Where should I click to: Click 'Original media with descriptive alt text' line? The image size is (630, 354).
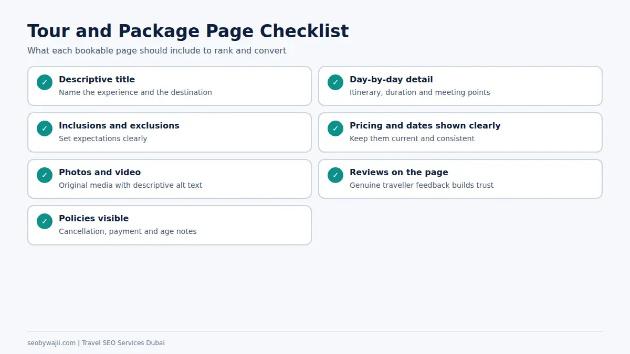click(130, 185)
